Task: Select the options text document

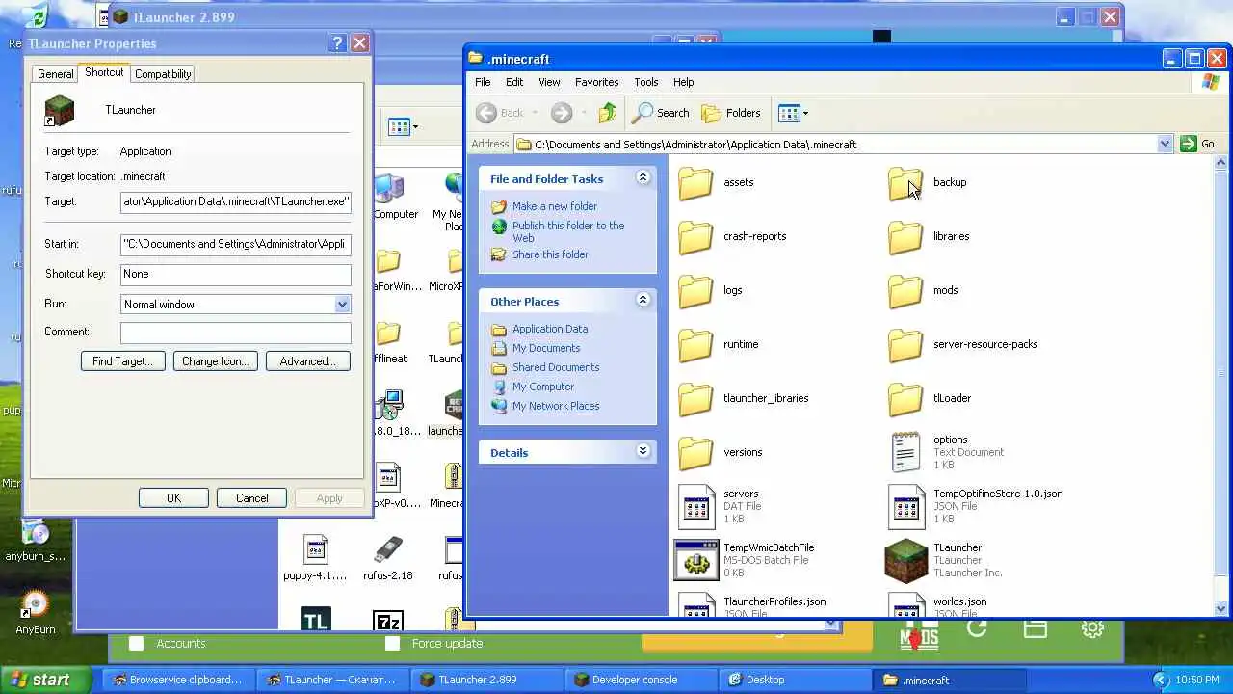Action: (945, 452)
